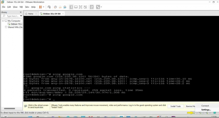Take a snapshot of this VM
Viewport: 219px width, 118px height.
tap(55, 7)
